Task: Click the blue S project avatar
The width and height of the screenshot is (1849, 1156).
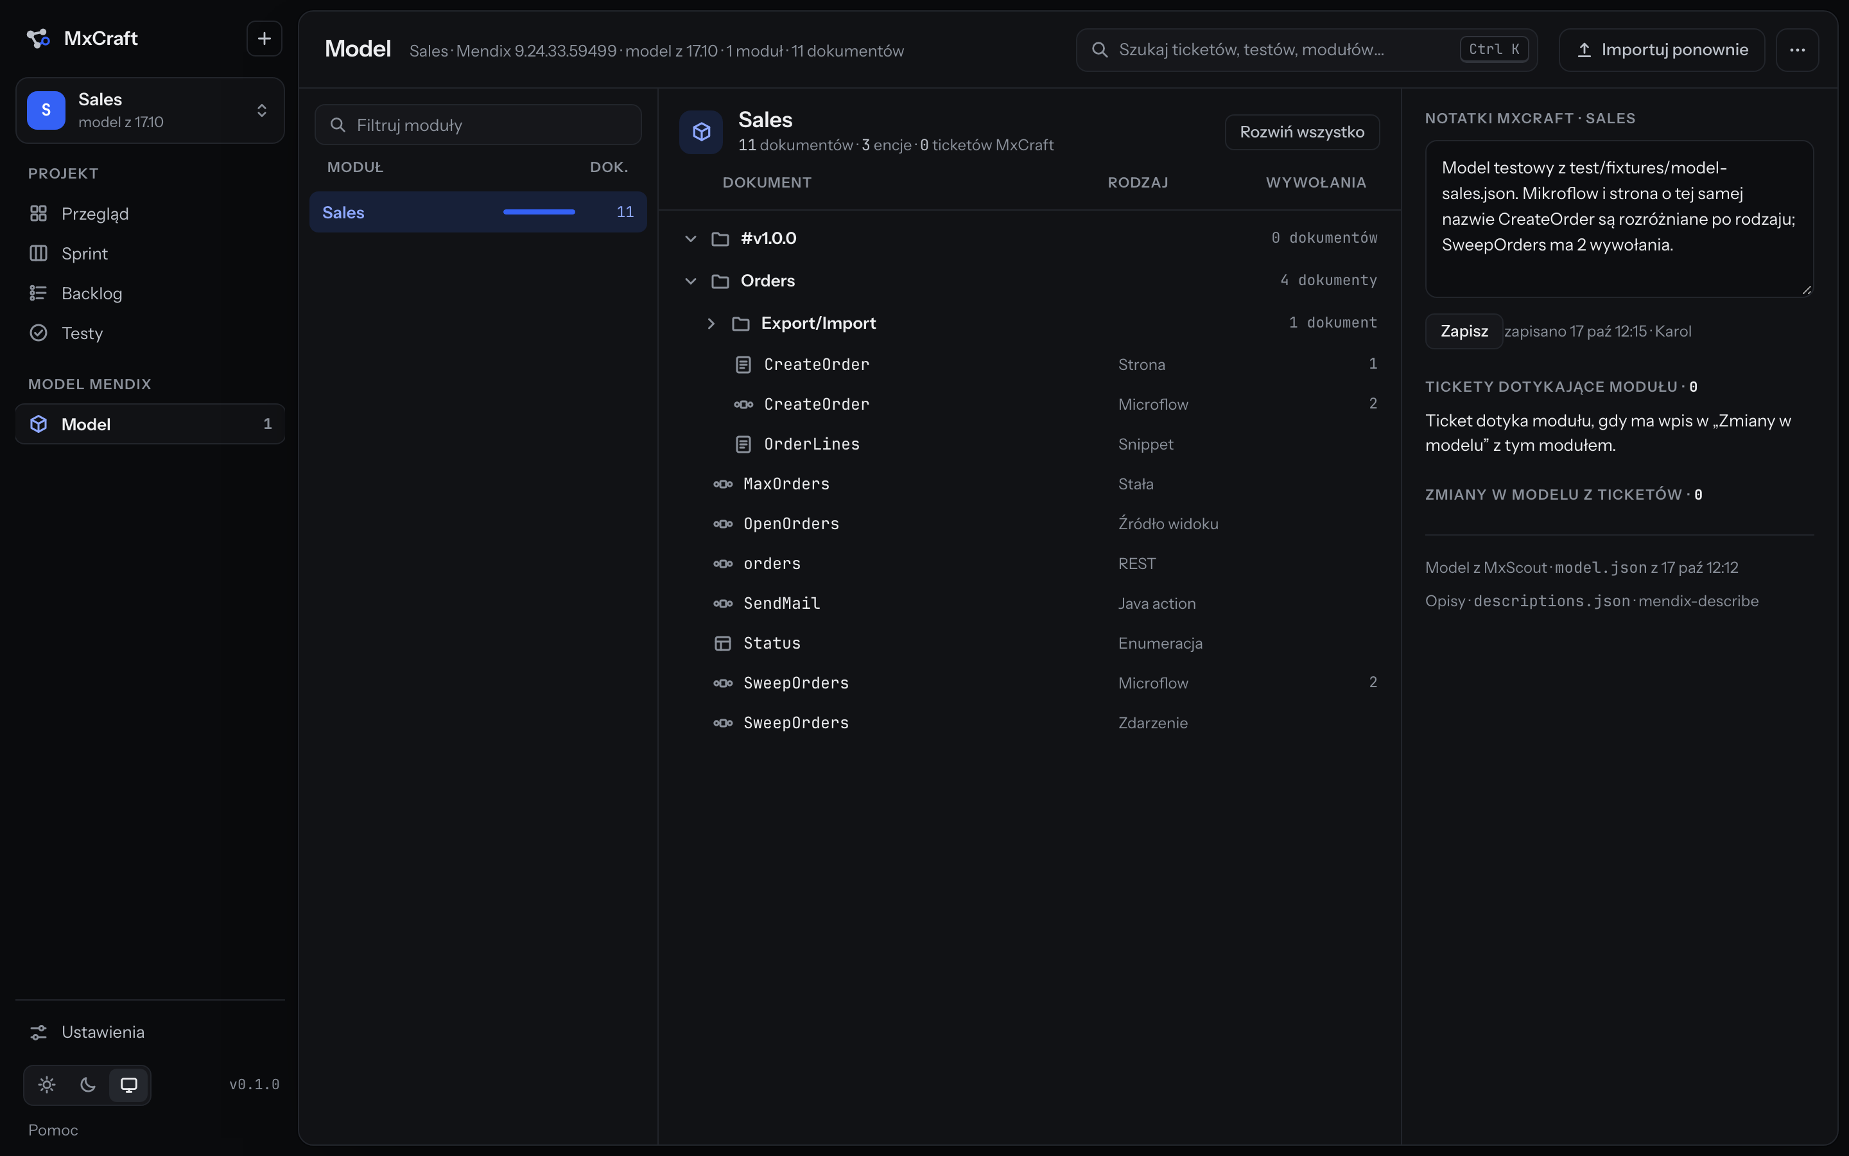Action: 46,110
